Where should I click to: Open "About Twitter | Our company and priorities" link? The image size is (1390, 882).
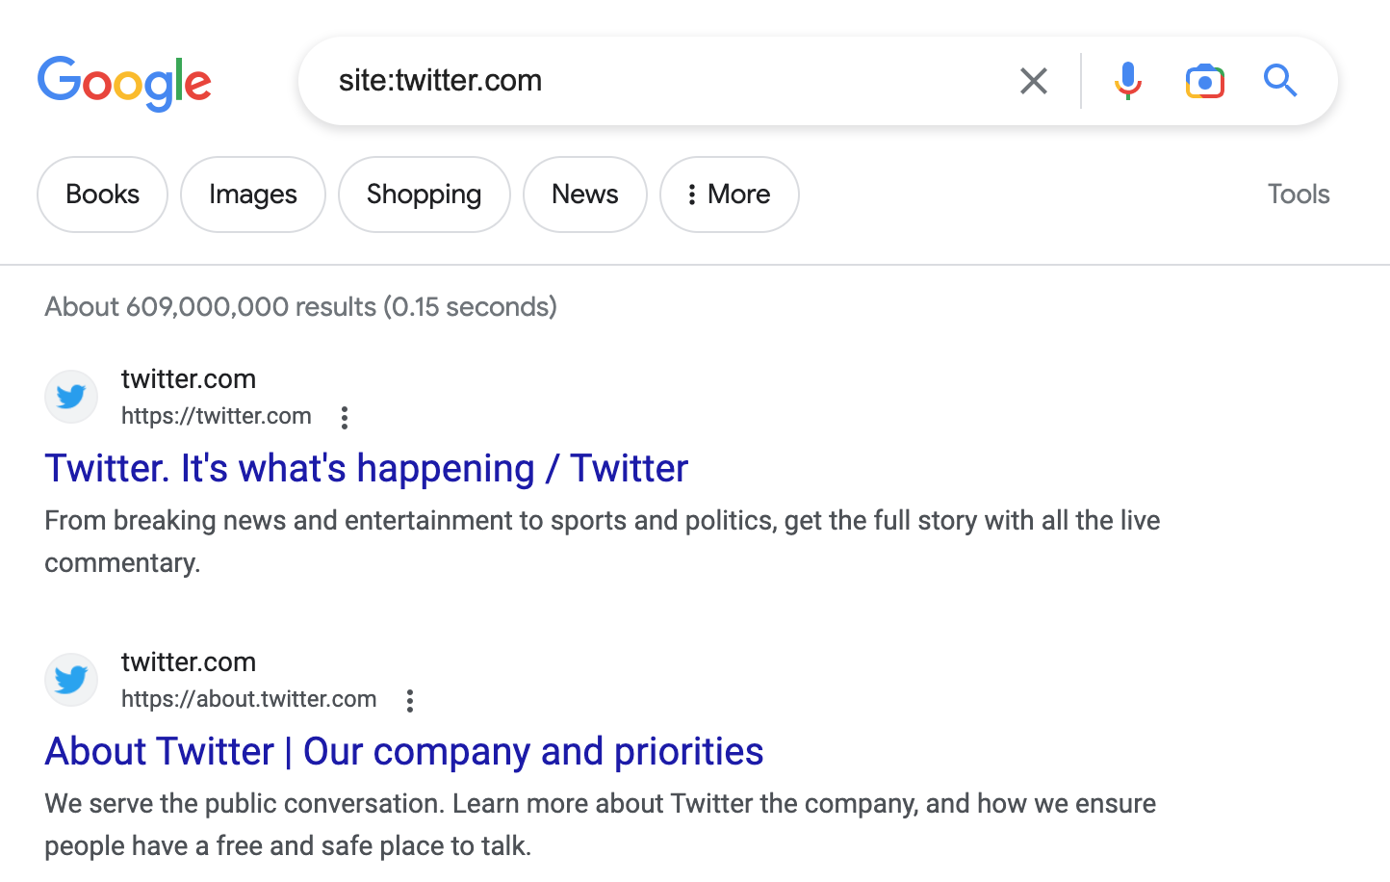tap(403, 752)
